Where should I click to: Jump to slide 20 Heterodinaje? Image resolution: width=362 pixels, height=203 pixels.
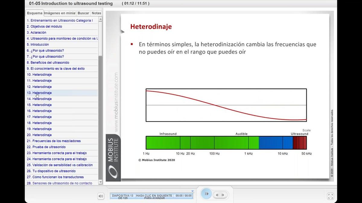[x=62, y=135]
